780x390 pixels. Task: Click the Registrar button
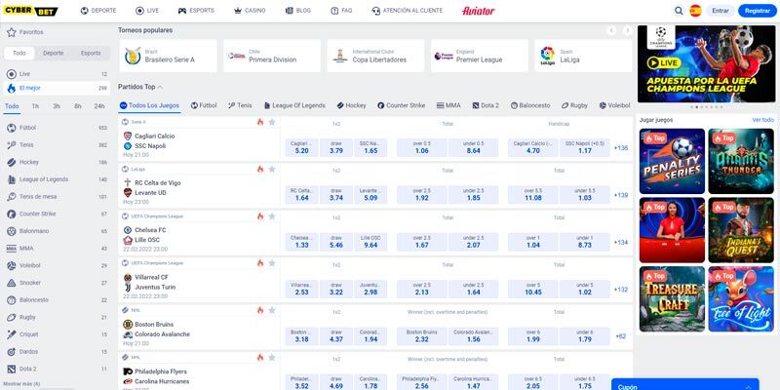coord(756,11)
